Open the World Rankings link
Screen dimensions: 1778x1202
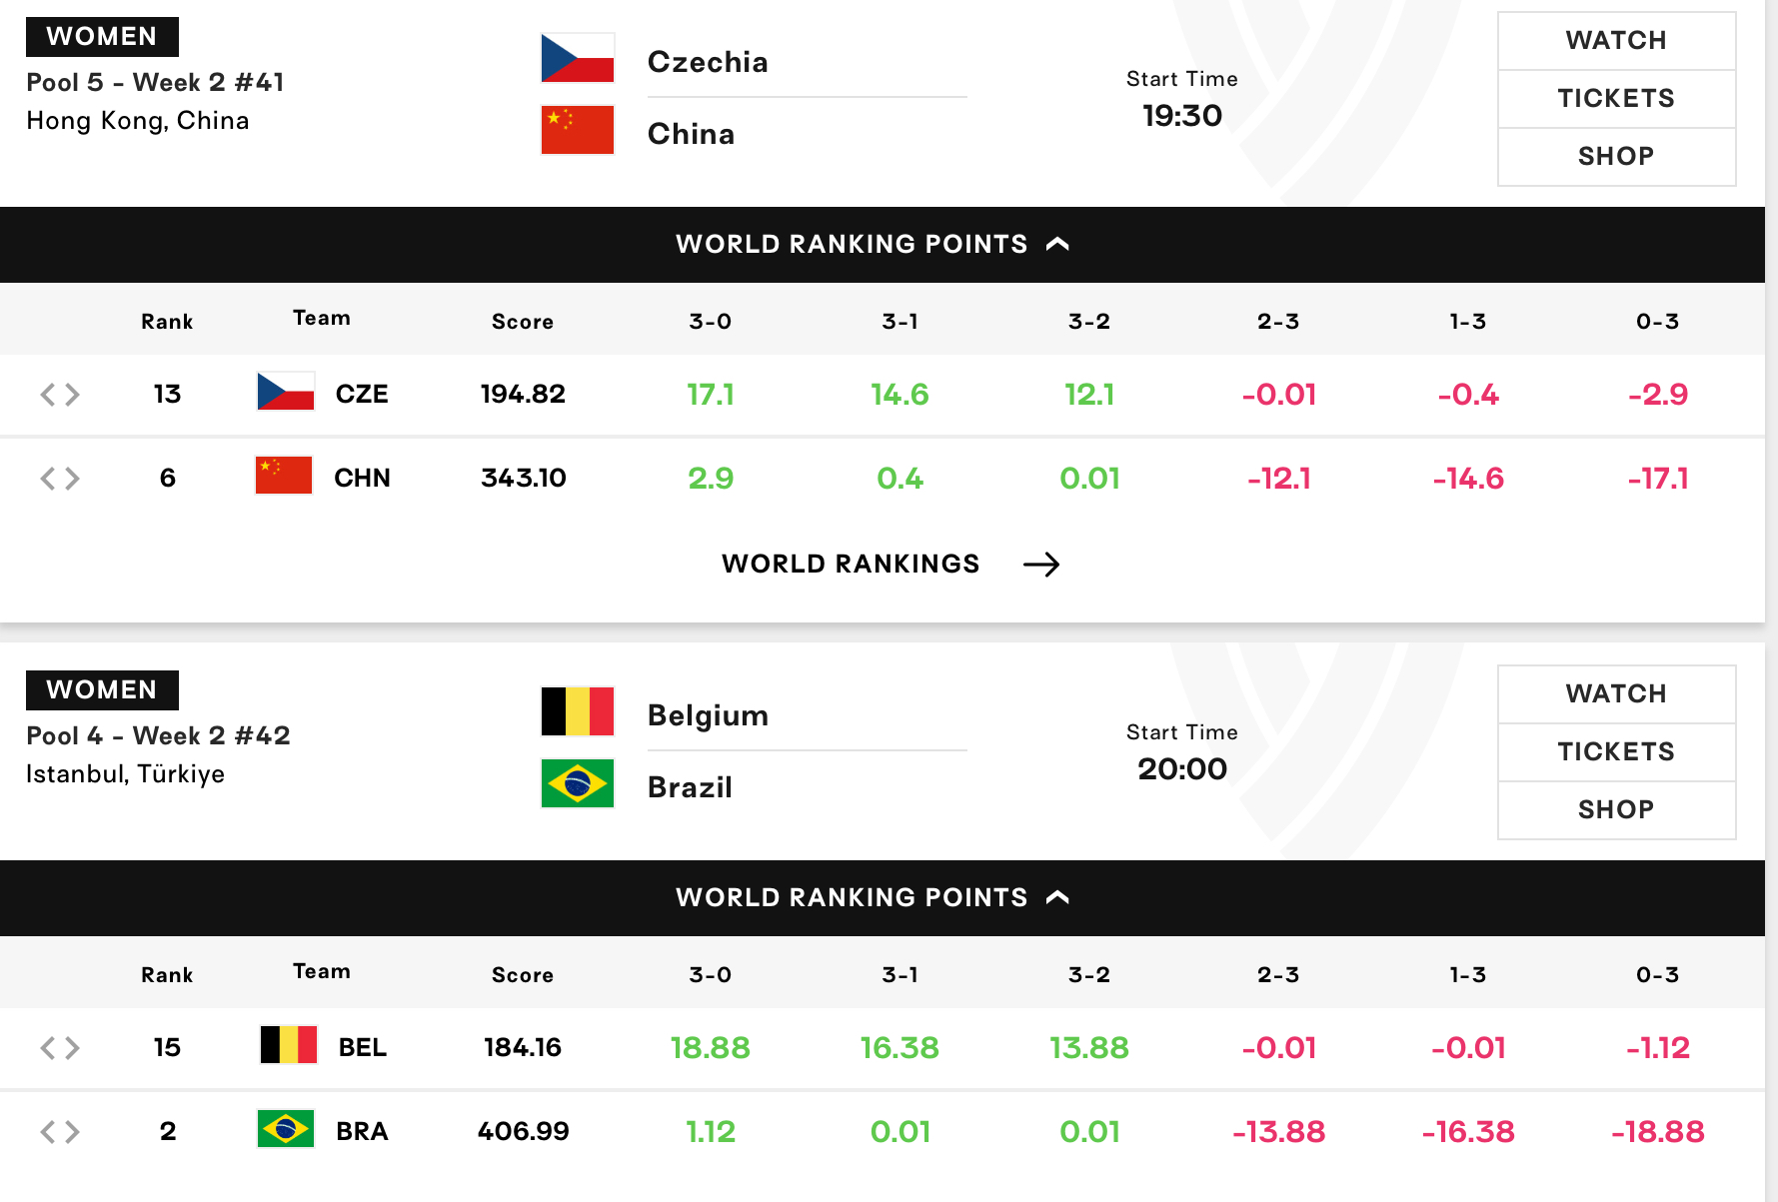point(851,565)
